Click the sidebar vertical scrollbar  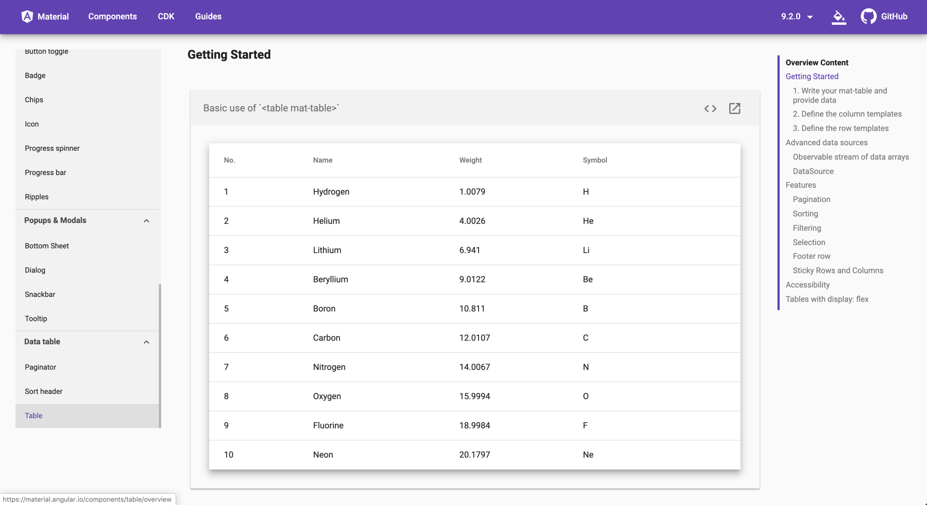[160, 355]
